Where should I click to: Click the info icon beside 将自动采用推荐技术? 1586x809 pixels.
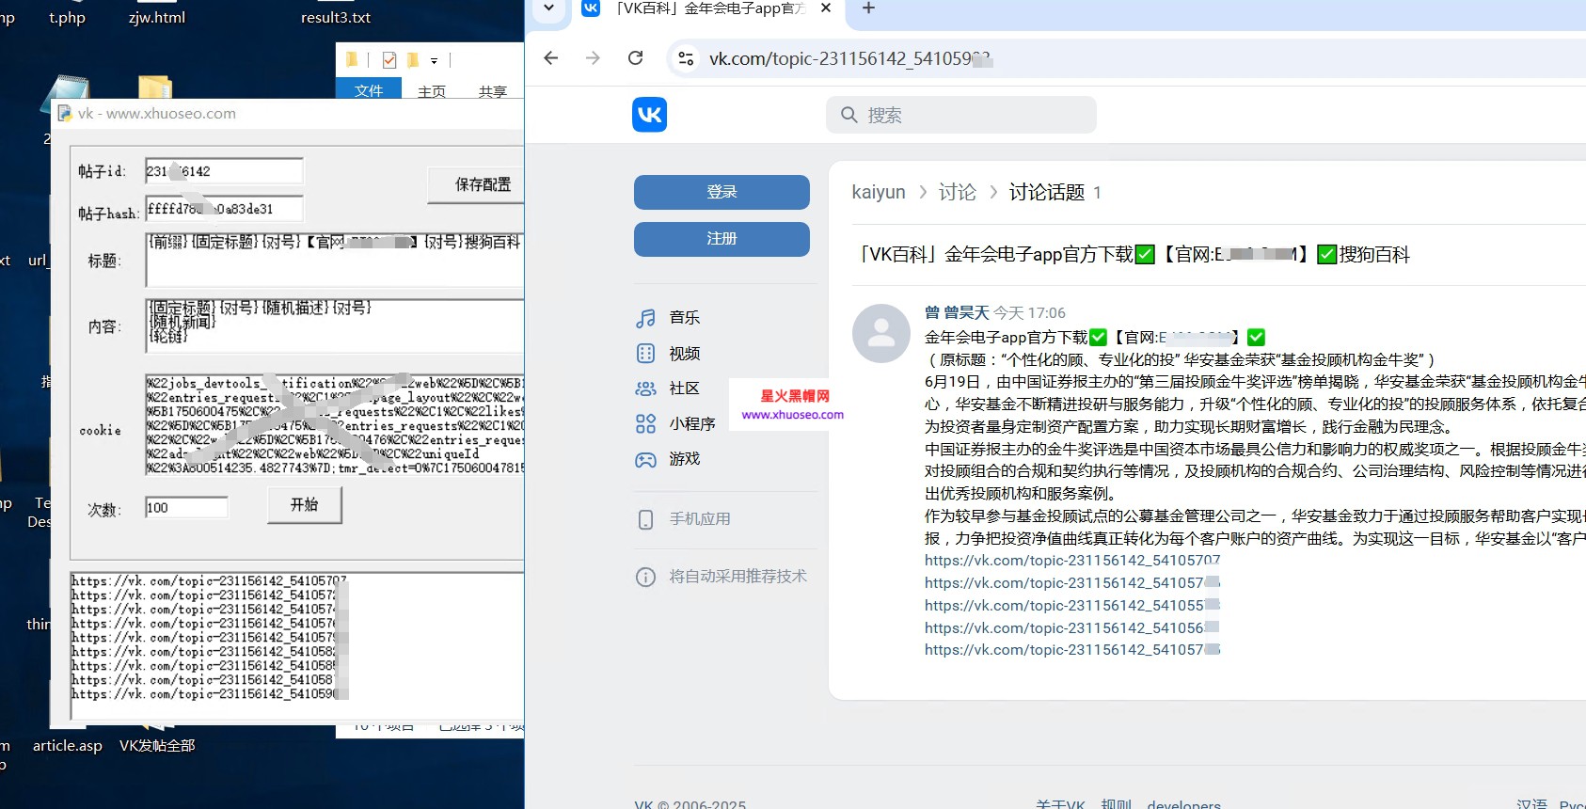[645, 577]
